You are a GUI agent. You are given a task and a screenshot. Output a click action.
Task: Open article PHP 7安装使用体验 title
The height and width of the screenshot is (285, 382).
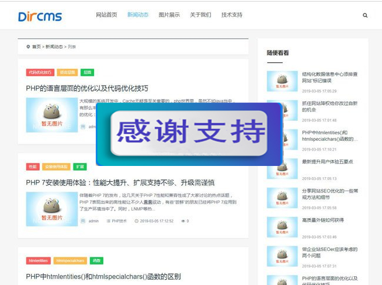coord(120,182)
